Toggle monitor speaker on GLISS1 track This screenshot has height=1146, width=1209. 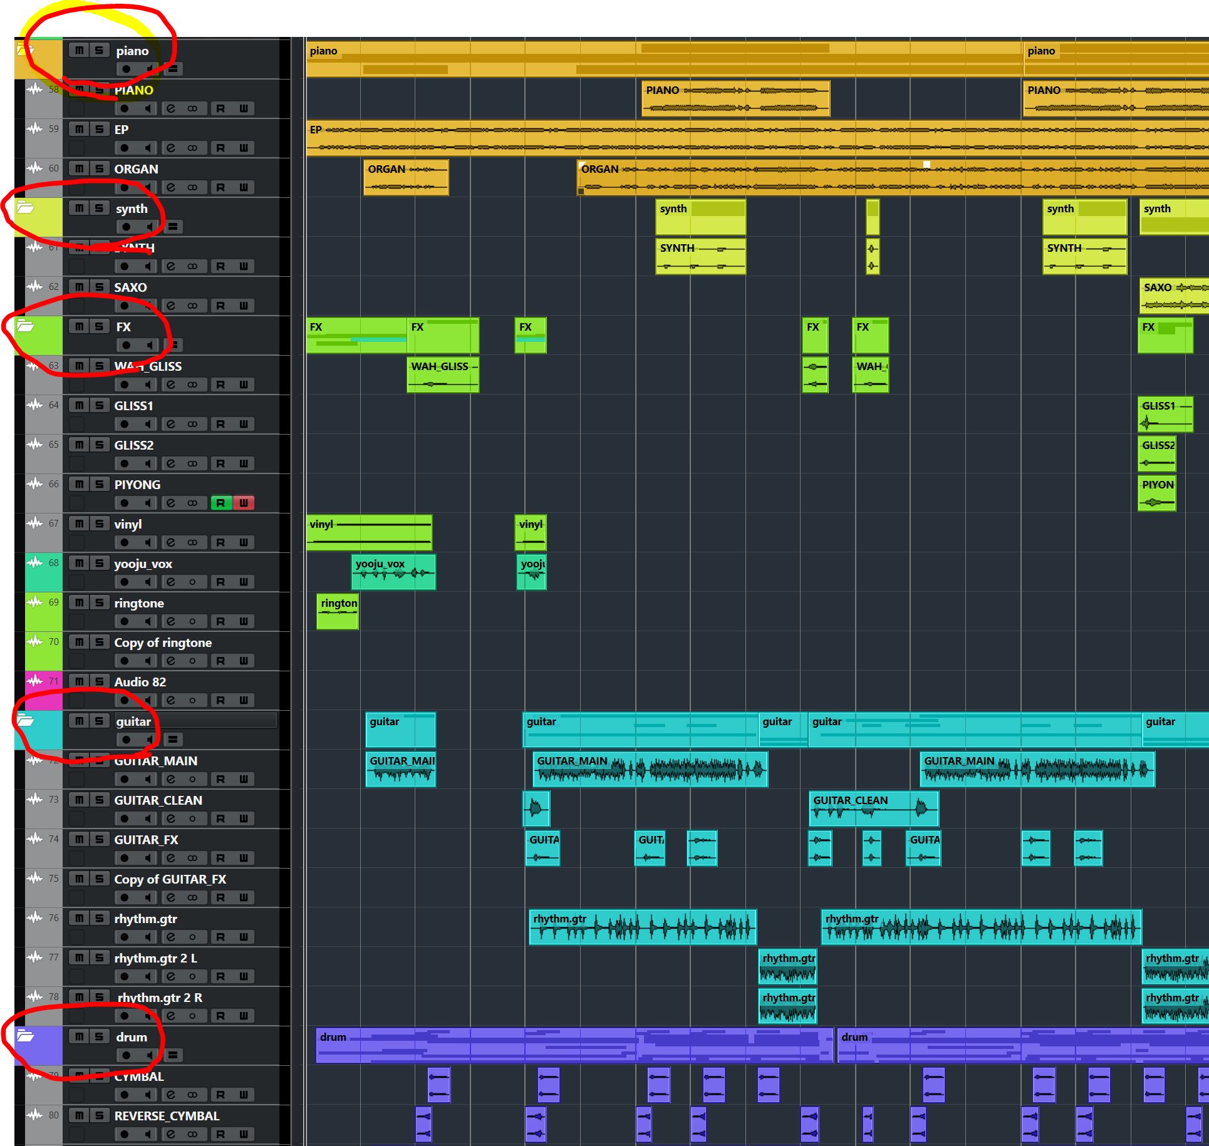148,424
